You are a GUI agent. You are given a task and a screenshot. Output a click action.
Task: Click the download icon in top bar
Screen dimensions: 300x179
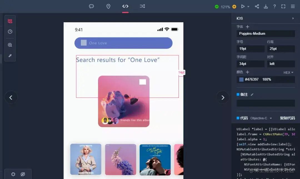(x=266, y=6)
